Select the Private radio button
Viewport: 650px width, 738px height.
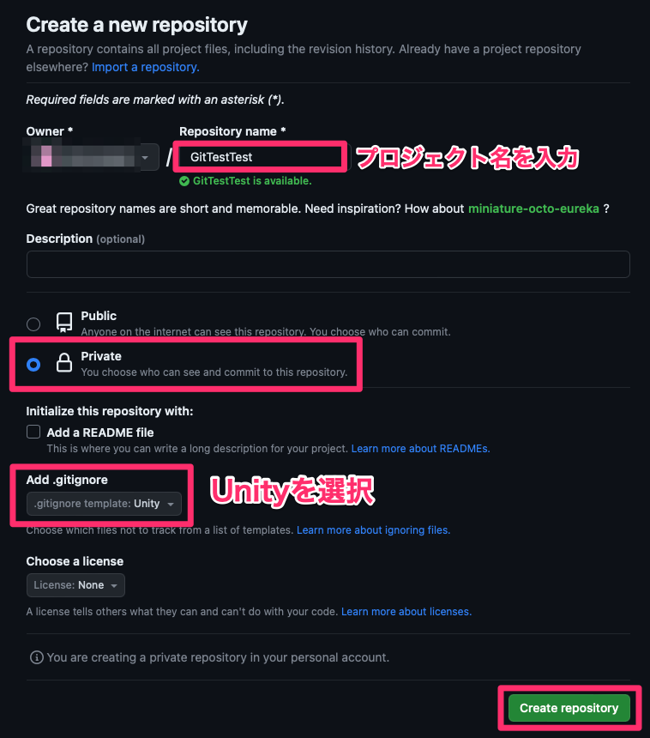pyautogui.click(x=33, y=365)
